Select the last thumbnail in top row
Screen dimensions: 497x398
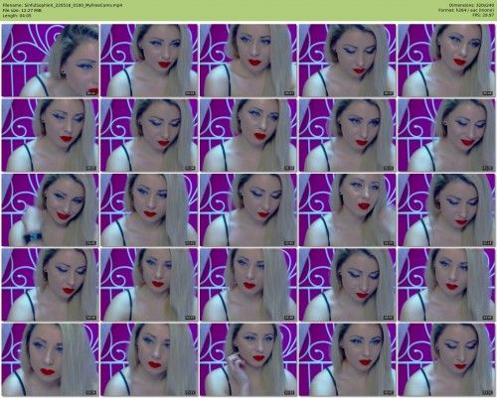446,61
